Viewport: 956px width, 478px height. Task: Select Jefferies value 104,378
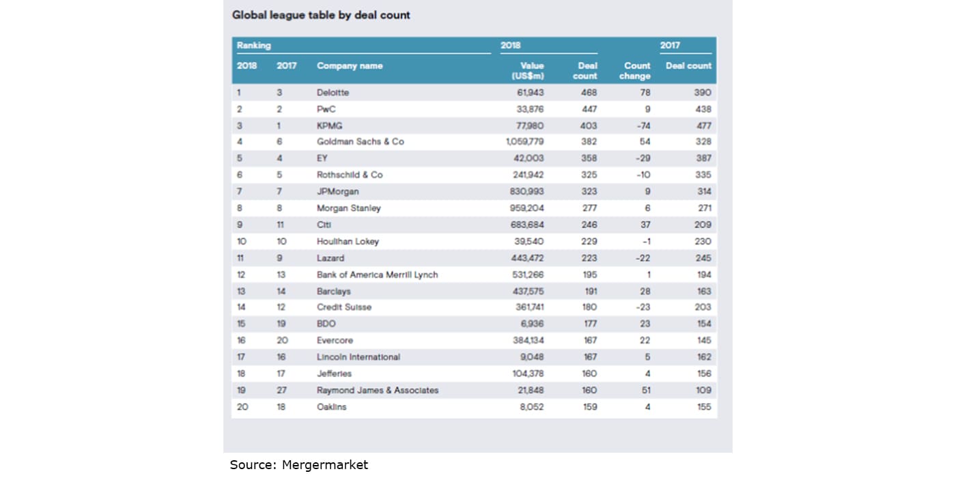(527, 374)
